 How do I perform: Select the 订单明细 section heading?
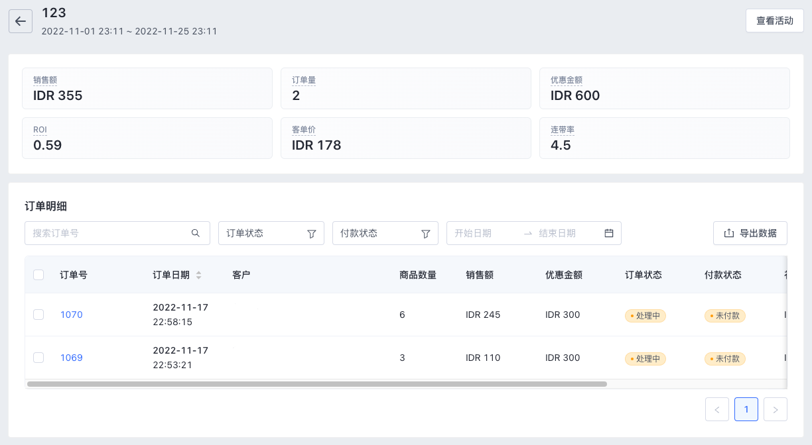pos(44,206)
